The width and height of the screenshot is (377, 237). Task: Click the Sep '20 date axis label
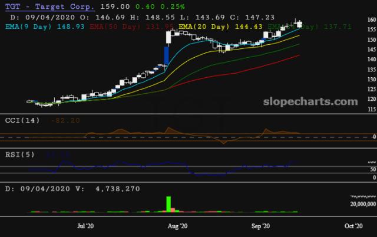(260, 226)
